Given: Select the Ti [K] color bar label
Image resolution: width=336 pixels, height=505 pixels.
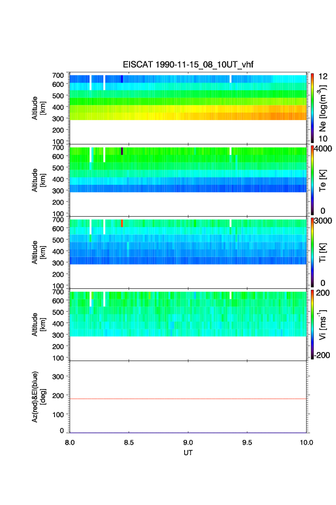Looking at the screenshot, I should [x=323, y=253].
